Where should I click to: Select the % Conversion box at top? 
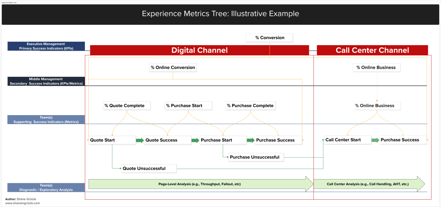[x=270, y=38]
